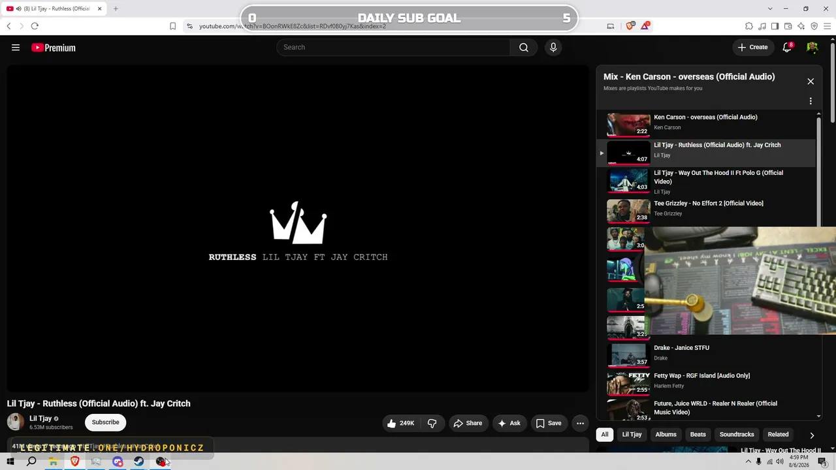Image resolution: width=836 pixels, height=470 pixels.
Task: Open the Create menu
Action: [x=752, y=47]
